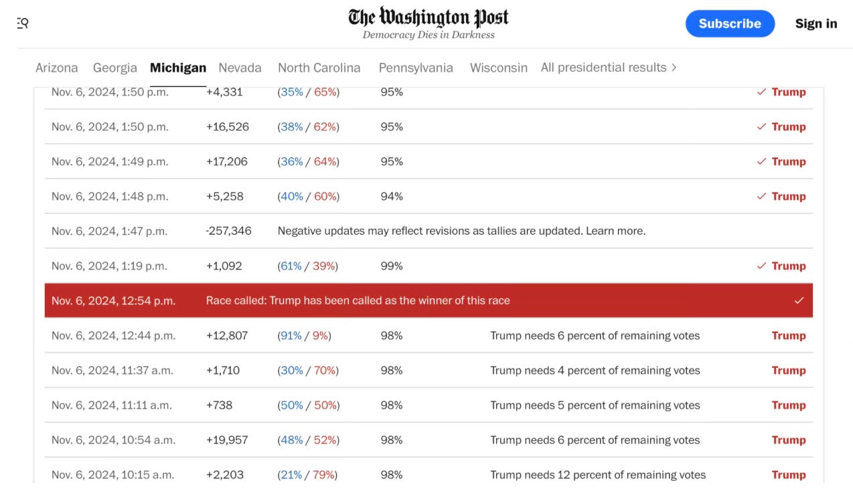Switch to the Georgia tab
The image size is (853, 495).
pyautogui.click(x=115, y=68)
